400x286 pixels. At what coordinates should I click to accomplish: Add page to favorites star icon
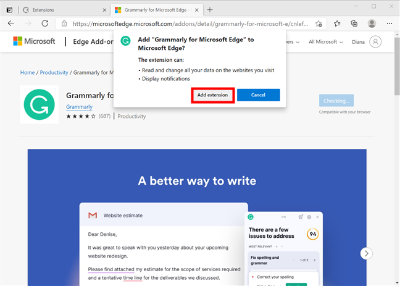319,23
